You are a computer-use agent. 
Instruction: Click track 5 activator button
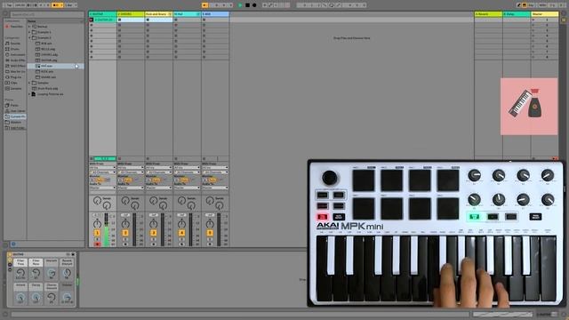[210, 233]
